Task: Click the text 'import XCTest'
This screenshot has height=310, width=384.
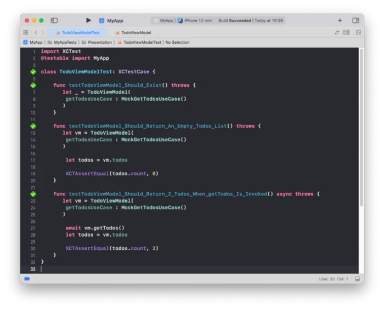Action: click(61, 51)
